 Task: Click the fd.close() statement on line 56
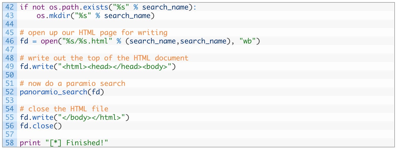[x=40, y=126]
